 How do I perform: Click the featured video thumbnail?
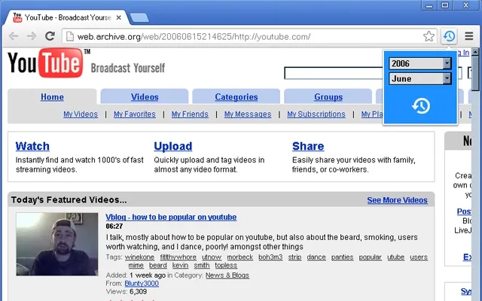pos(57,244)
